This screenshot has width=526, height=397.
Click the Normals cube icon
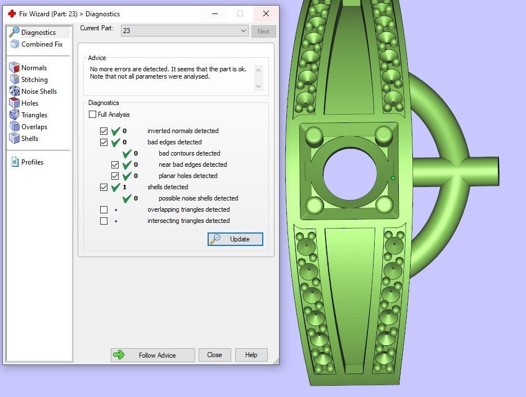pos(15,67)
